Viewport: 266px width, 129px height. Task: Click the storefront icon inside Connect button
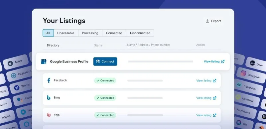pos(98,62)
